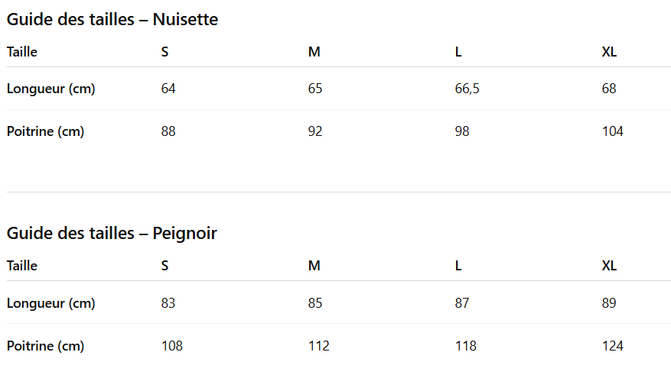The width and height of the screenshot is (671, 391).
Task: Click Peignoir length value 83
Action: pyautogui.click(x=168, y=303)
